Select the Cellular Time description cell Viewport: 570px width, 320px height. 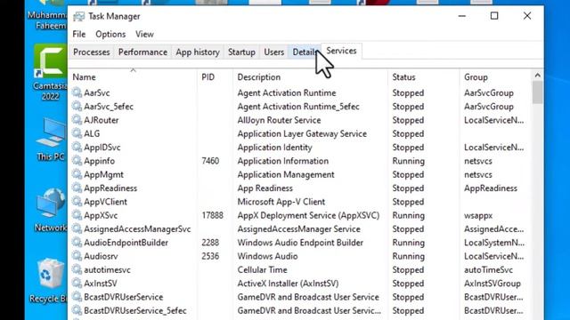click(x=262, y=270)
